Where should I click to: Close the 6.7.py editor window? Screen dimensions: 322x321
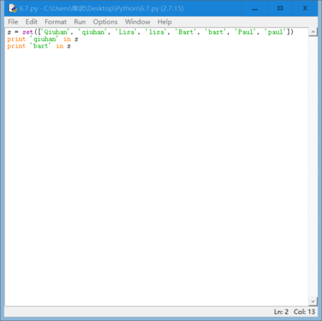pos(305,8)
